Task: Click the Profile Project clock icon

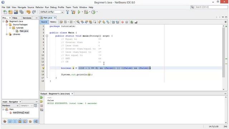Action: pyautogui.click(x=93, y=12)
